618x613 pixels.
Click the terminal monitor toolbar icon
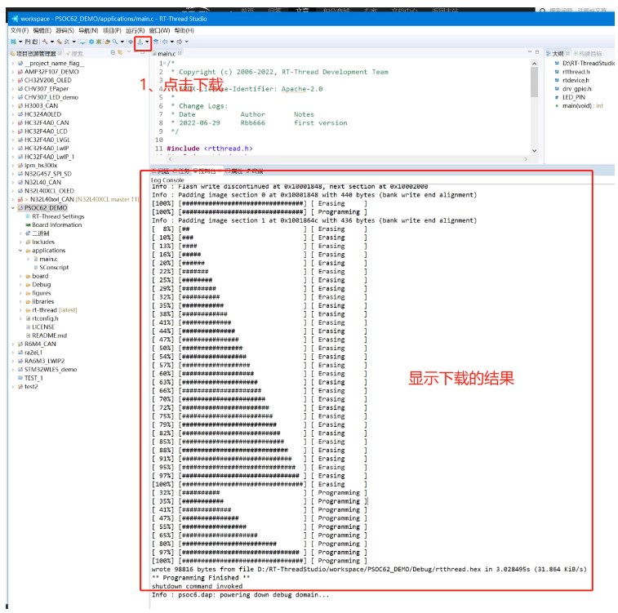[82, 42]
